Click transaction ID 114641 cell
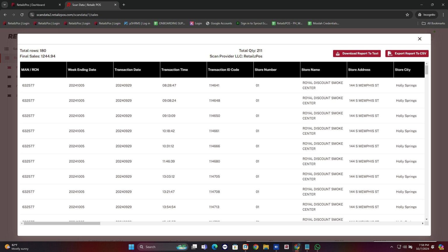 point(214,86)
